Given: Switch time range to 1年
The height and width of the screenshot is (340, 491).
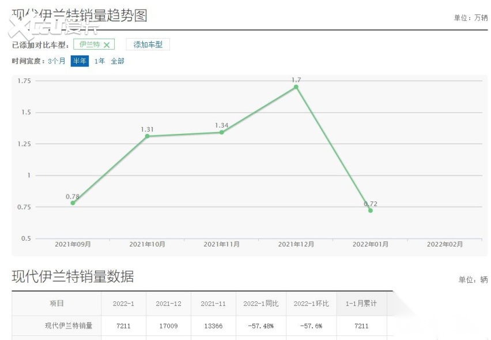Looking at the screenshot, I should pos(100,61).
